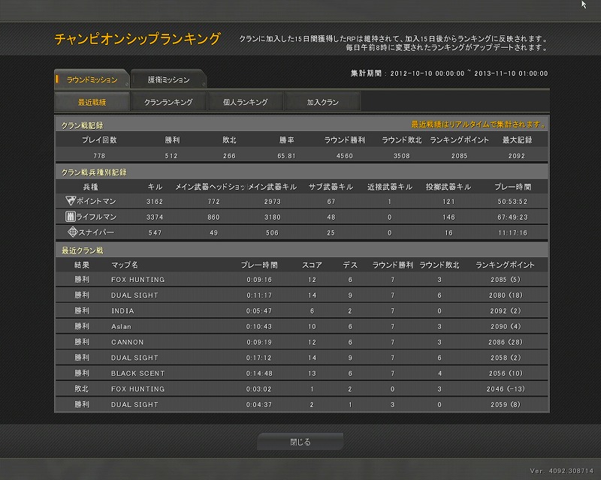Image resolution: width=601 pixels, height=480 pixels.
Task: Select the 最近戦績 sub-tab
Action: pyautogui.click(x=92, y=101)
